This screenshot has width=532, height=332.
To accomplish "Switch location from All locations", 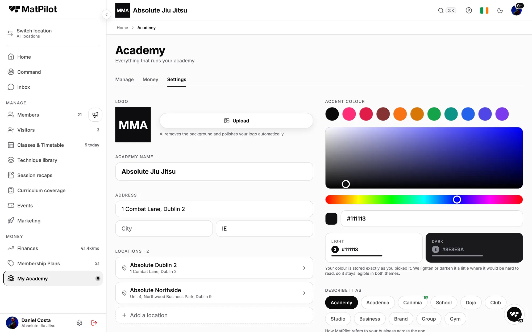I will 53,33.
